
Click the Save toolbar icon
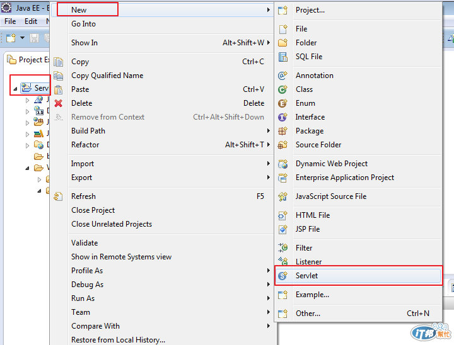(34, 38)
